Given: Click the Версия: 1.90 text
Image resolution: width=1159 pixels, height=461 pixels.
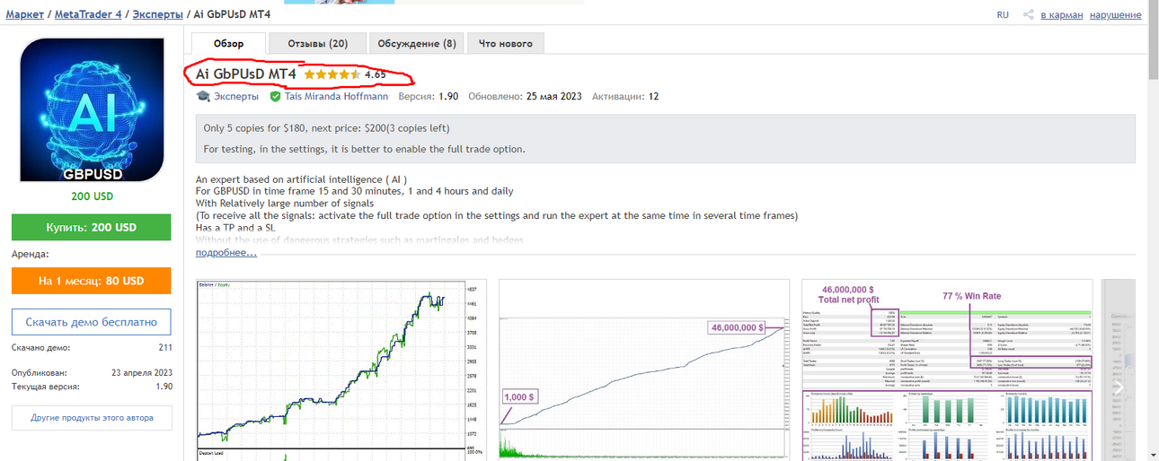Looking at the screenshot, I should [428, 96].
